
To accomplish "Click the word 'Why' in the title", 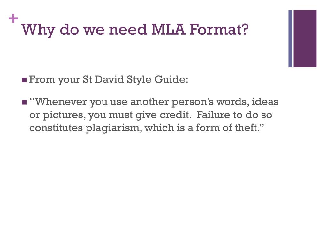I will (38, 30).
